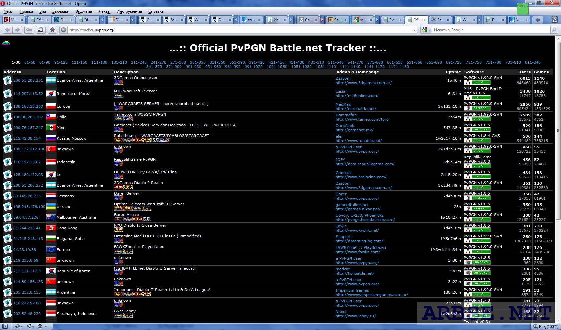Open the password wand key button
This screenshot has width=561, height=330.
pos(29,30)
